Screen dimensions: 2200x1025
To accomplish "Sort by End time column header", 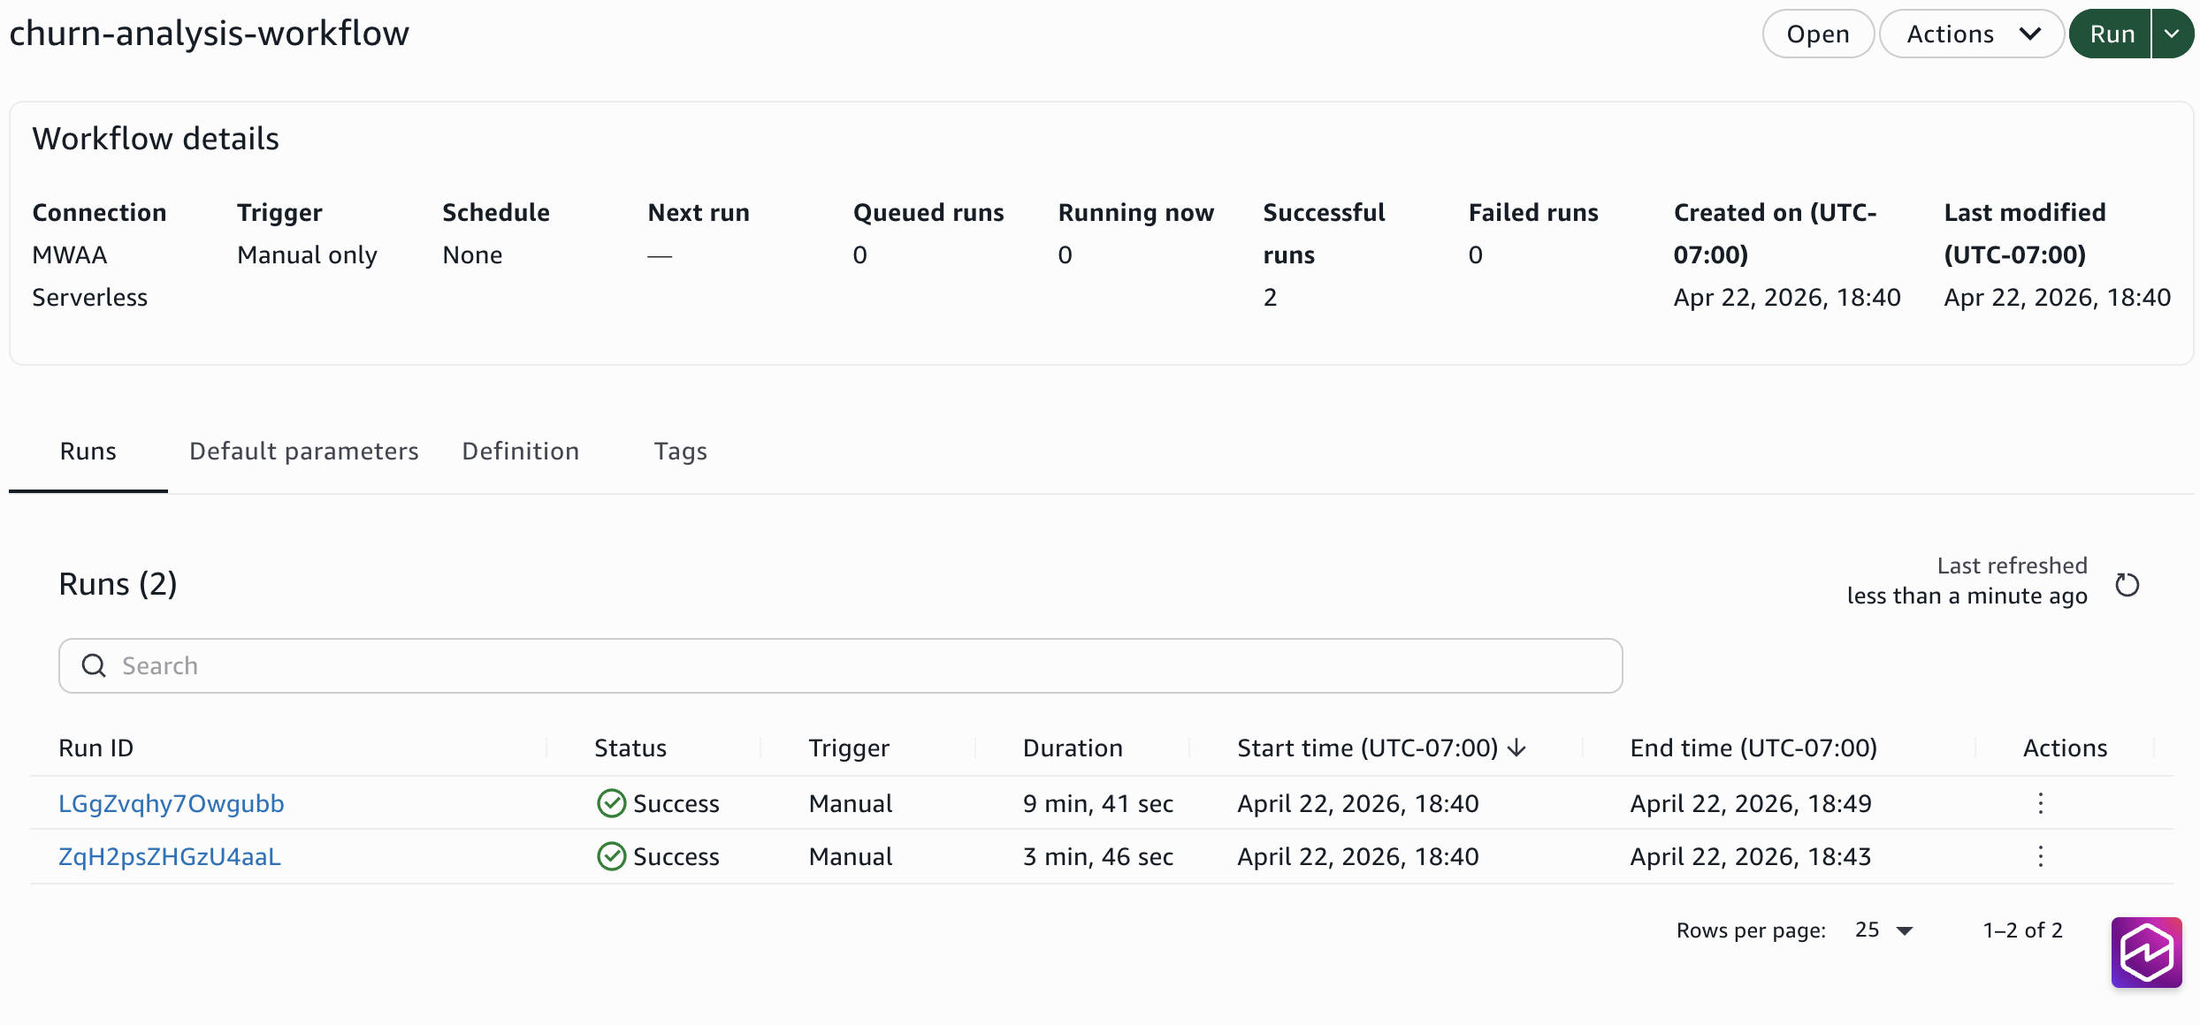I will [1753, 748].
